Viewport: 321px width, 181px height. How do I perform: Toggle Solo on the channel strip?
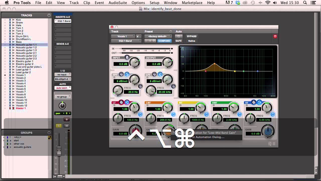tap(59, 126)
